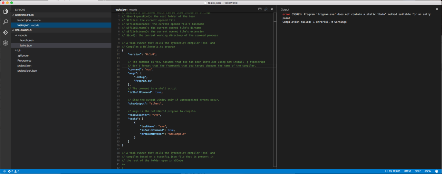This screenshot has height=174, width=442.
Task: Click the "version": "0.1.0" line
Action: click(142, 54)
